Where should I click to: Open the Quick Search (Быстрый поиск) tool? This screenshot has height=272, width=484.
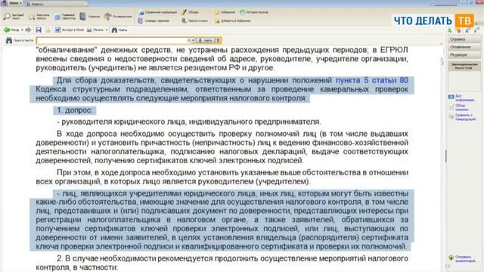click(x=14, y=17)
